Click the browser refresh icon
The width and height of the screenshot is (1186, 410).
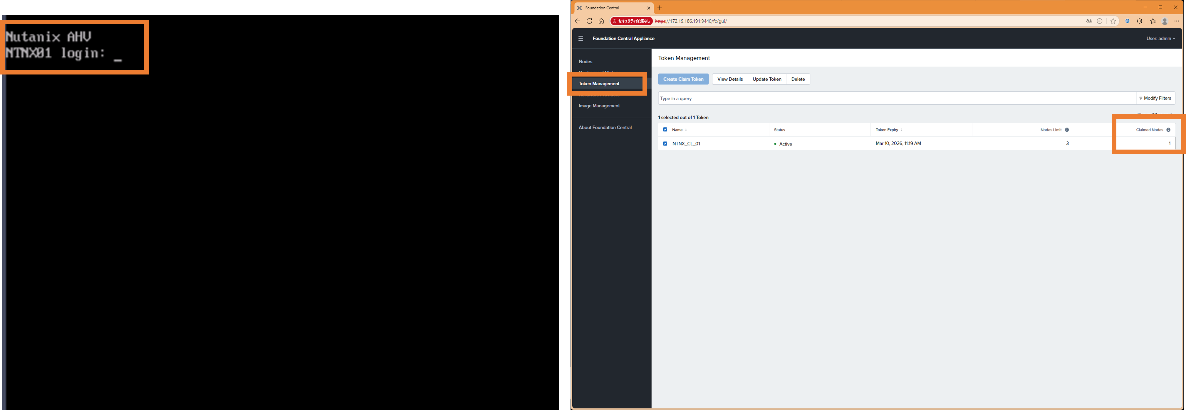pos(589,21)
